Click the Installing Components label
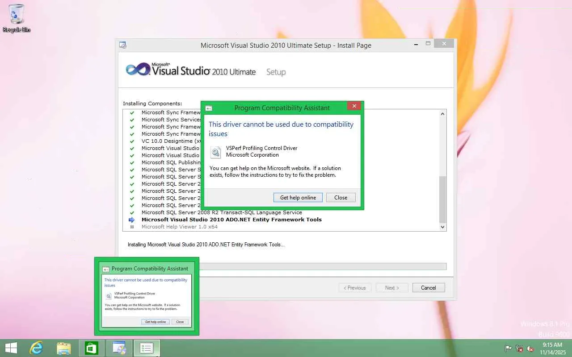 152,104
